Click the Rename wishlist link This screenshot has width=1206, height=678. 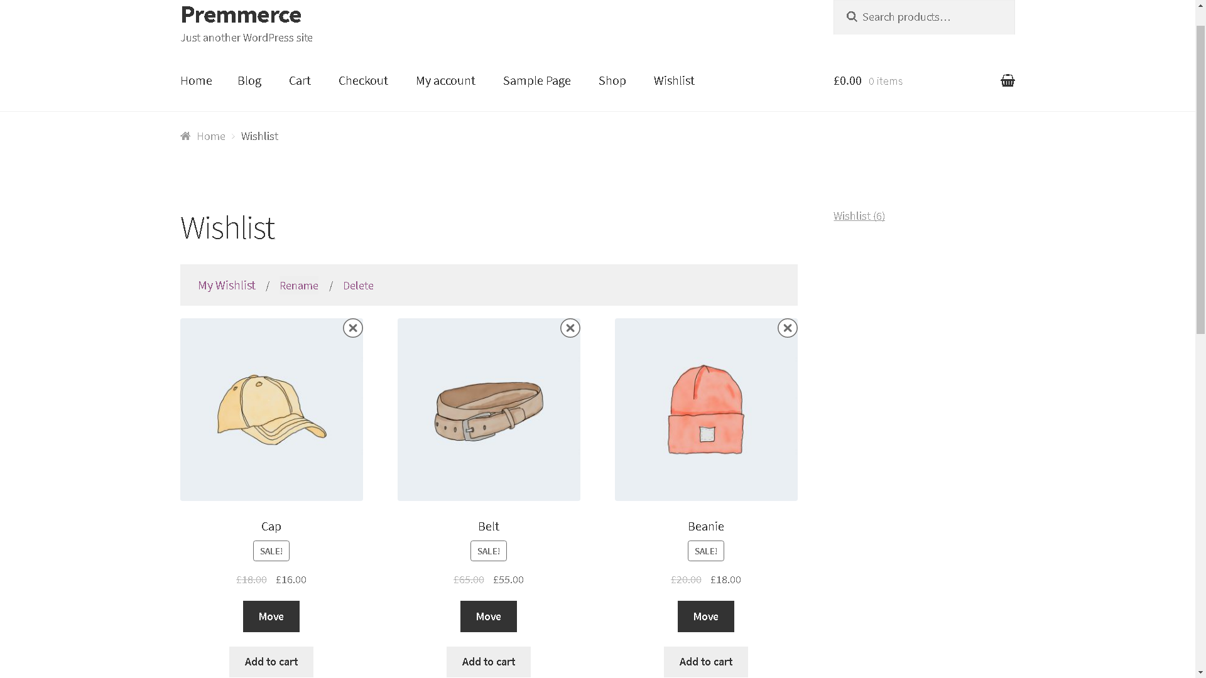click(298, 286)
